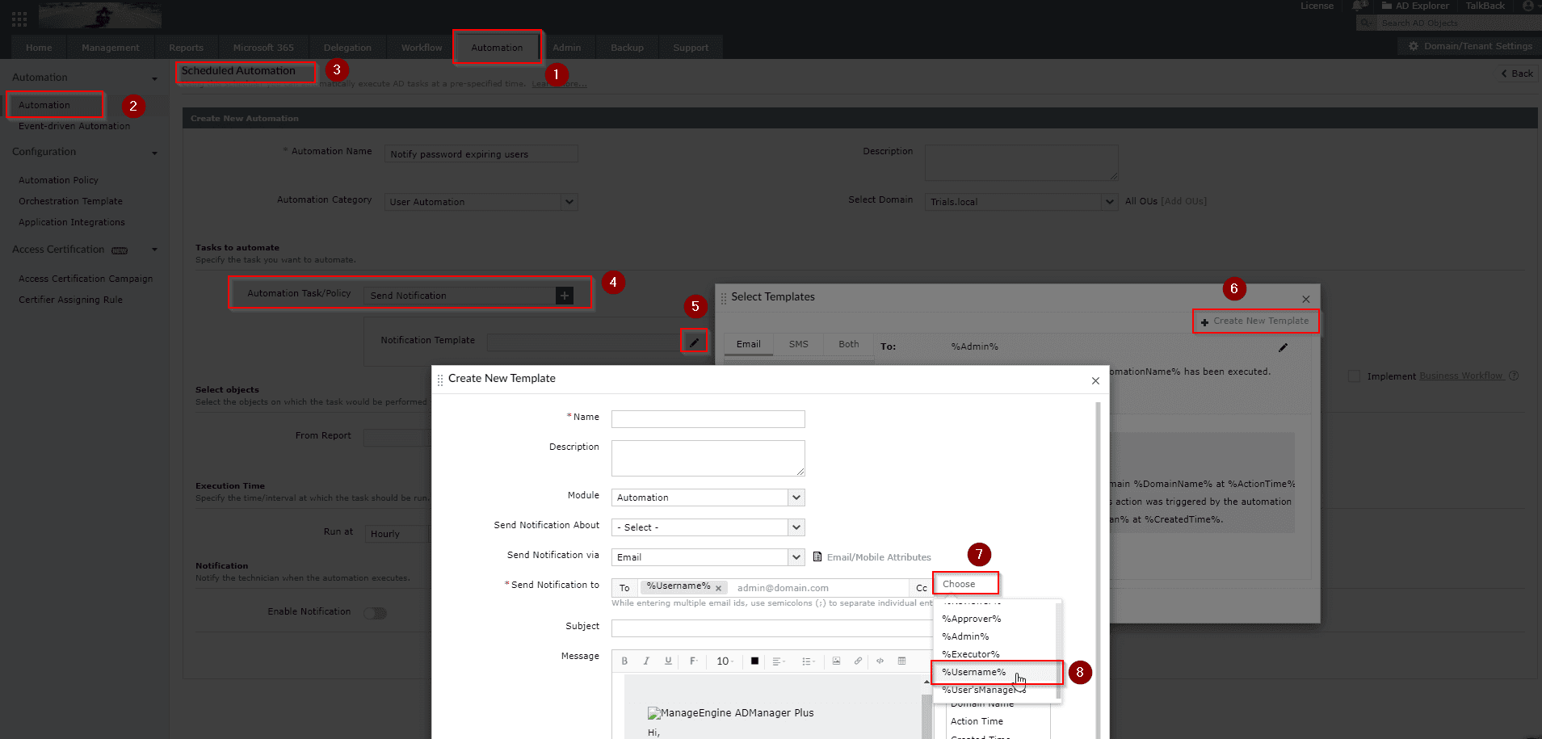This screenshot has width=1542, height=739.
Task: Click Create New Template button
Action: [1255, 321]
